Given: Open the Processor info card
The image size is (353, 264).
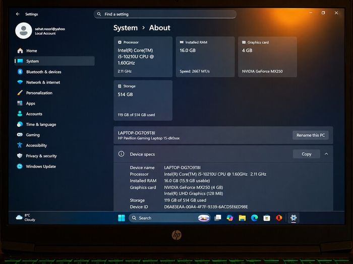Looking at the screenshot, I should point(143,57).
